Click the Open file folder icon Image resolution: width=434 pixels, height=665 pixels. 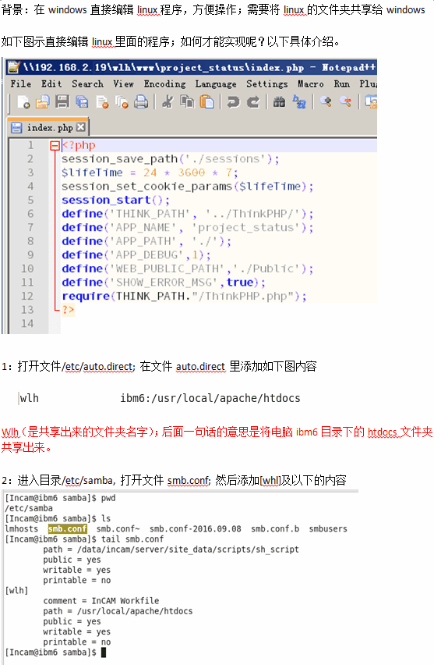pyautogui.click(x=42, y=102)
